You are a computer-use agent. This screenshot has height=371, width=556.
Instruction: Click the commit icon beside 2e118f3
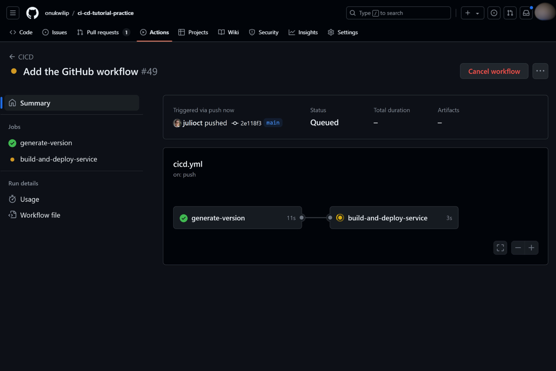coord(234,123)
